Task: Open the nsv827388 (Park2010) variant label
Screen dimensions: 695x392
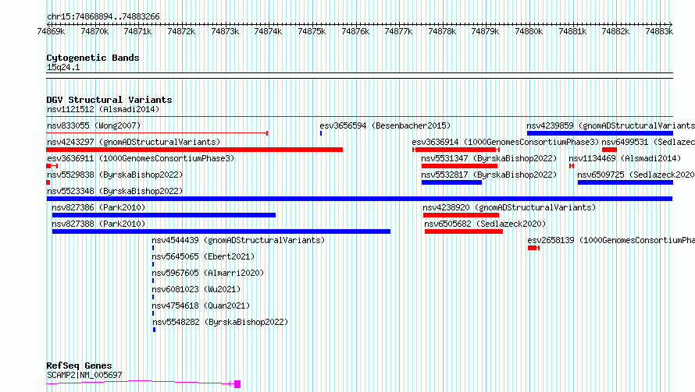Action: tap(98, 224)
